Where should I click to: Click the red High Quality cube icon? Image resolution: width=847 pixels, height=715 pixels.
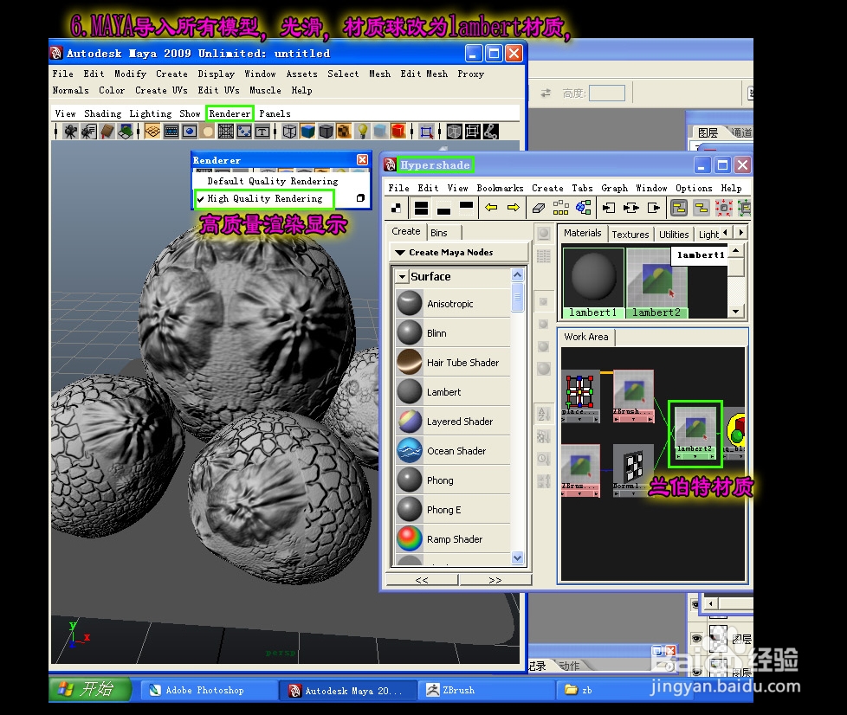tap(398, 132)
